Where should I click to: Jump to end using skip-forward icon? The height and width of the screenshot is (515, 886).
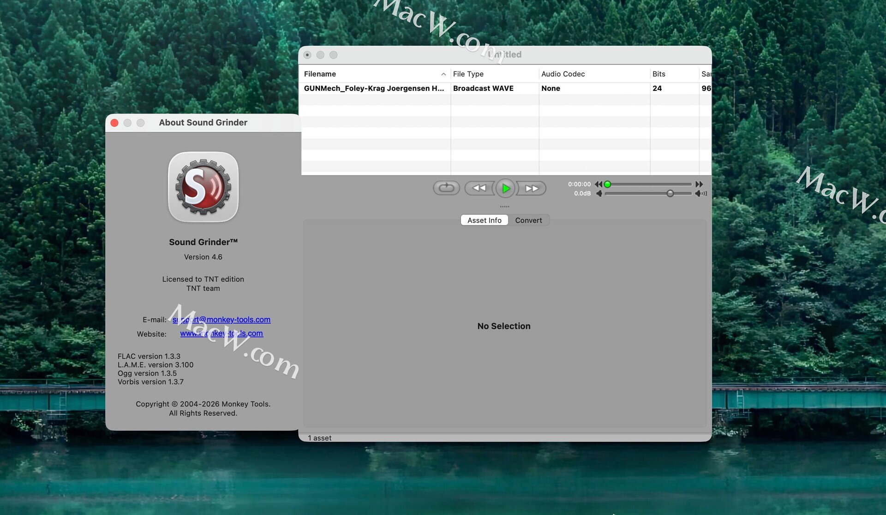pyautogui.click(x=699, y=184)
